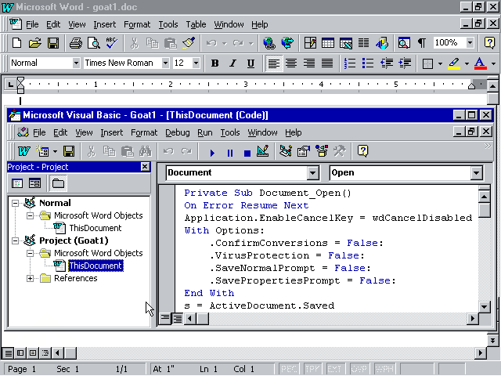Open the Run menu in Visual Basic
Viewport: 501px width, 376px height.
pyautogui.click(x=205, y=132)
